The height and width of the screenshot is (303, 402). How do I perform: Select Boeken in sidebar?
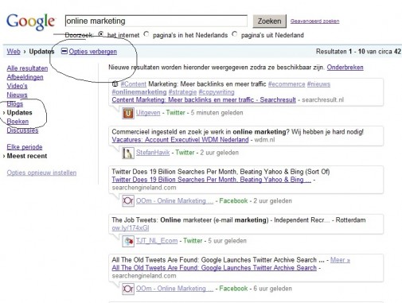[18, 122]
